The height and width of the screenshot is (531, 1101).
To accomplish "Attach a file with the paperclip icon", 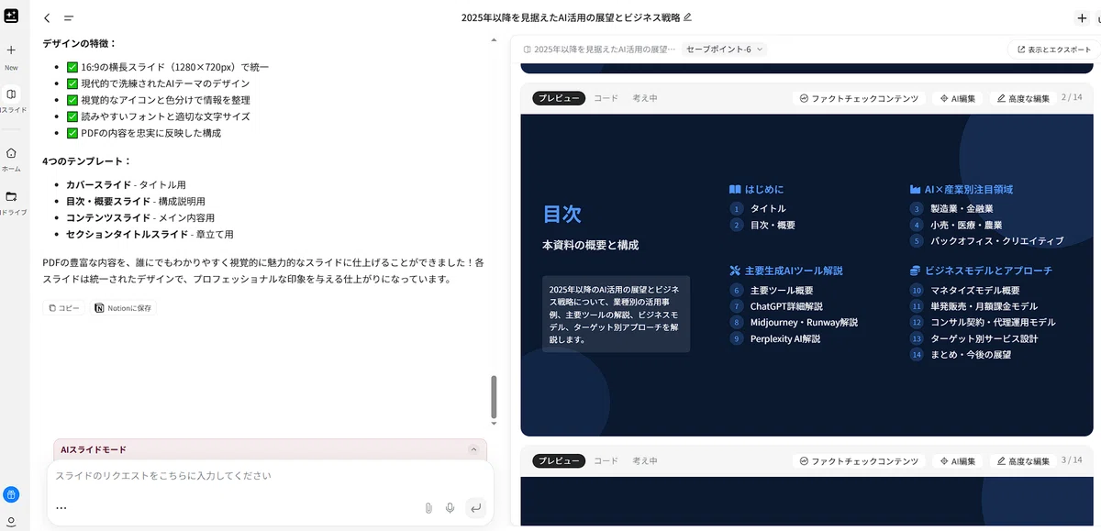I will click(x=428, y=507).
